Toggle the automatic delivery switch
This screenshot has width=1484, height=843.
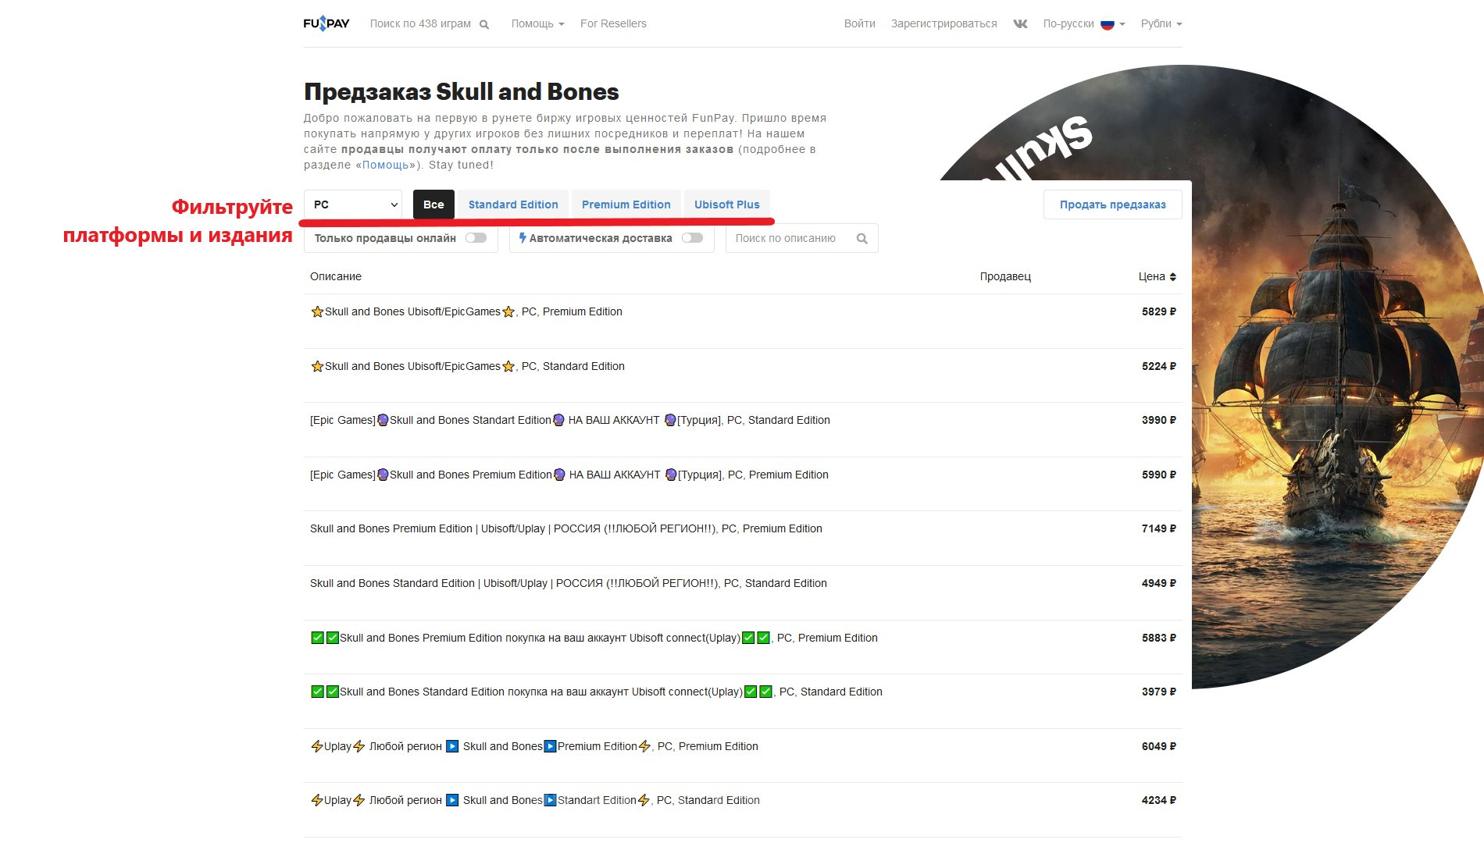point(692,238)
